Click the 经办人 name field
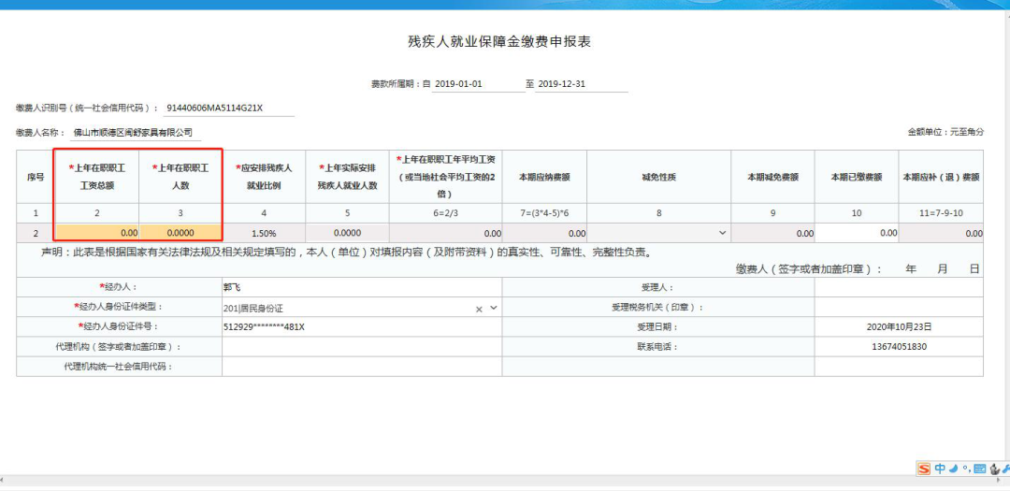The height and width of the screenshot is (491, 1010). pos(360,288)
